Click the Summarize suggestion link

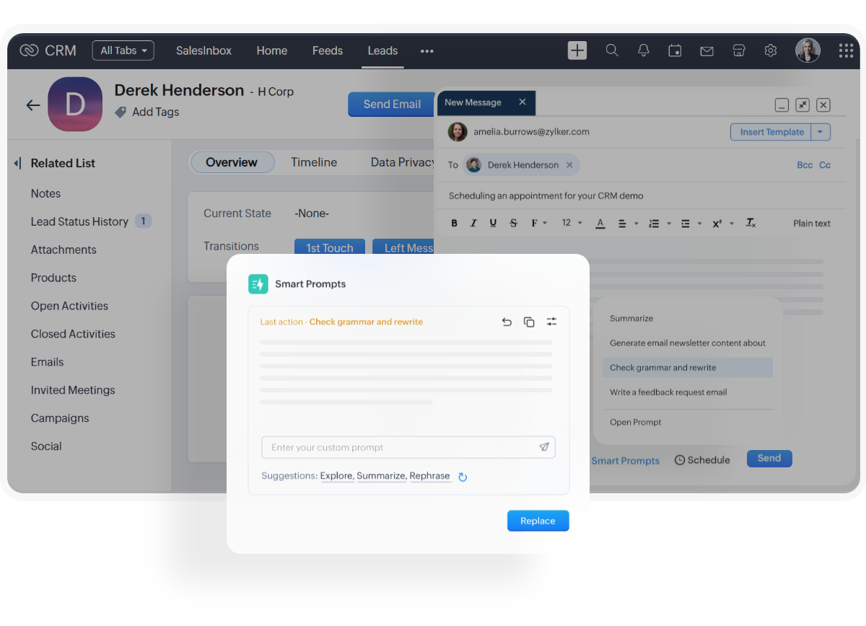(x=381, y=476)
